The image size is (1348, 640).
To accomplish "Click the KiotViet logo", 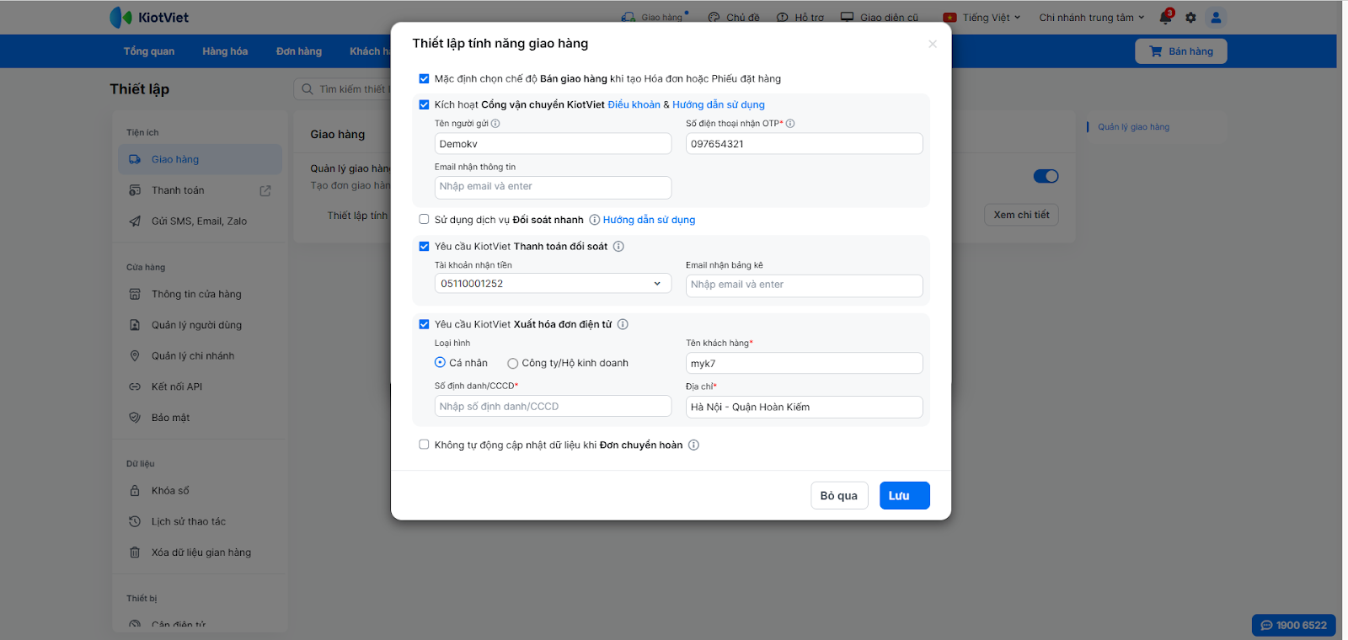I will (149, 17).
